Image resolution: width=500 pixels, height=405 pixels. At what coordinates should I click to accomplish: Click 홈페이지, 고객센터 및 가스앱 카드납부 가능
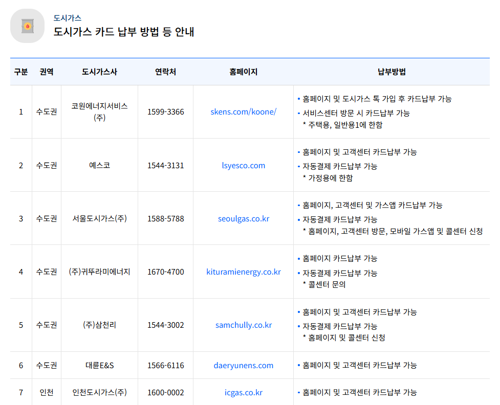(x=372, y=205)
